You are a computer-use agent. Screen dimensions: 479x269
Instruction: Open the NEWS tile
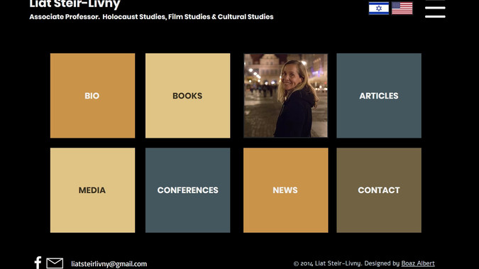coord(286,190)
